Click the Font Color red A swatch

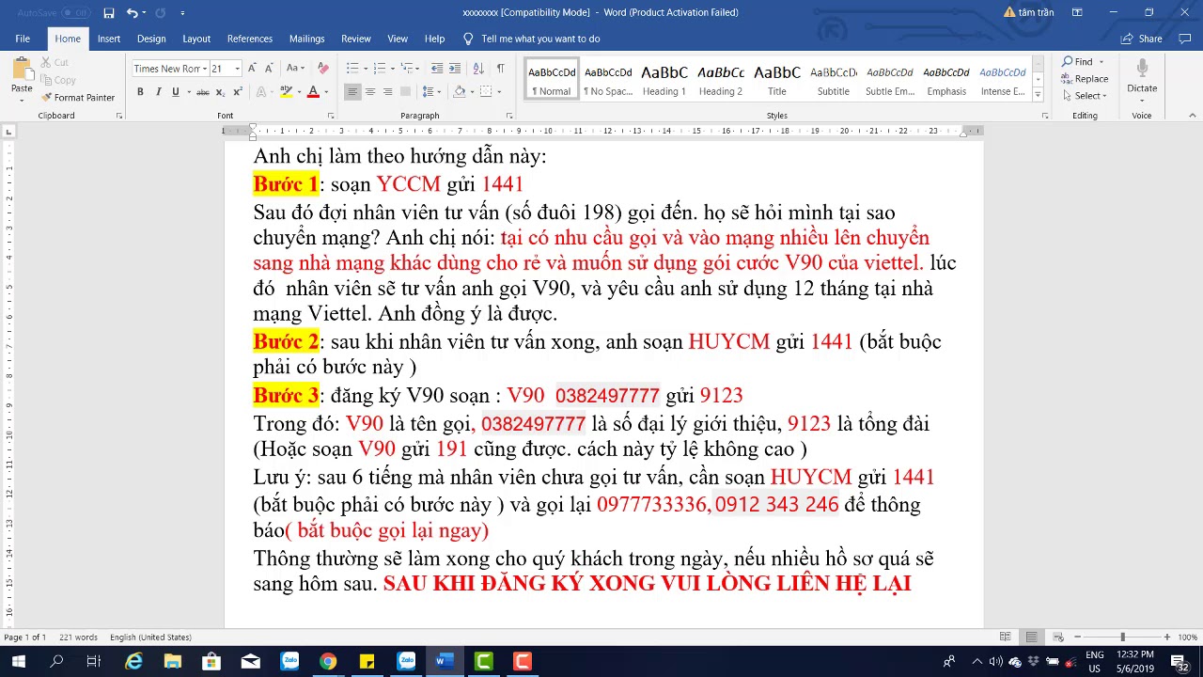point(313,92)
